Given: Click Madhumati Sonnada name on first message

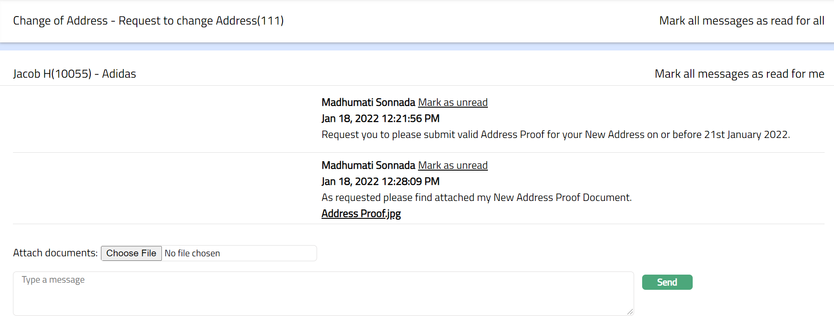Looking at the screenshot, I should pos(368,103).
